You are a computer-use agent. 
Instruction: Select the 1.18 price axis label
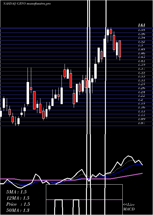coord(142,104)
